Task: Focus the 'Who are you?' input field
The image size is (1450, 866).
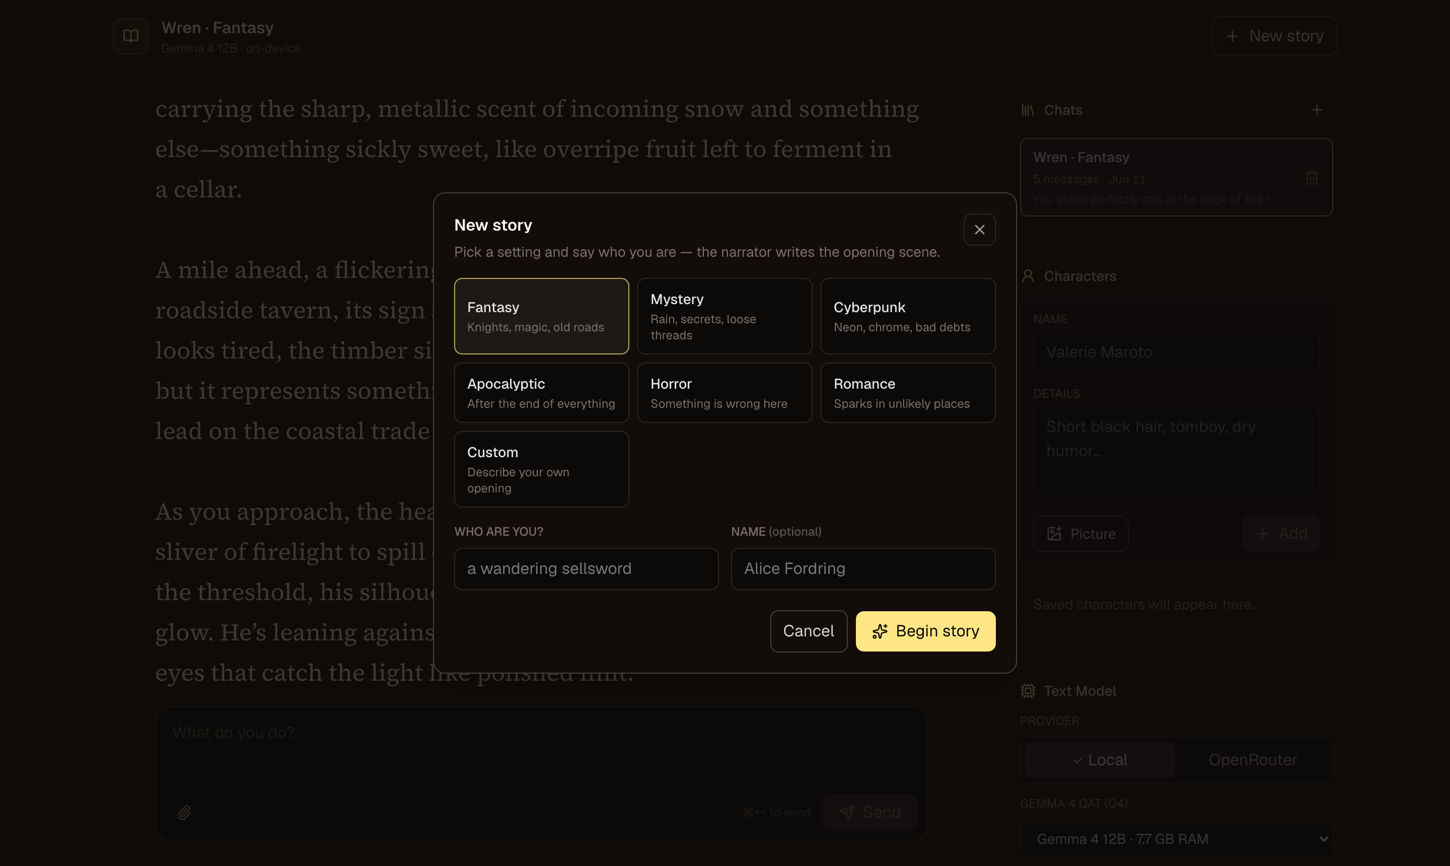Action: click(x=586, y=568)
